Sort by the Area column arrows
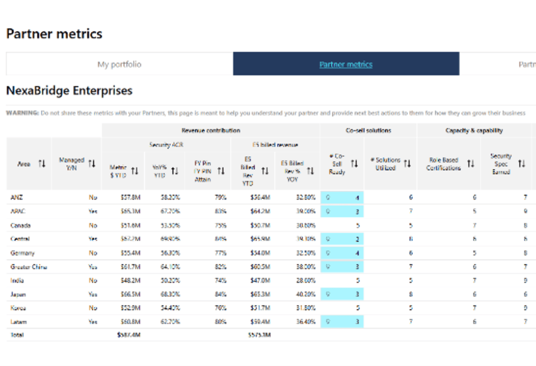The height and width of the screenshot is (366, 536). (42, 164)
